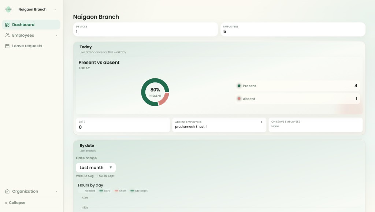The height and width of the screenshot is (212, 375).
Task: Click the 45h axis label
Action: [85, 208]
